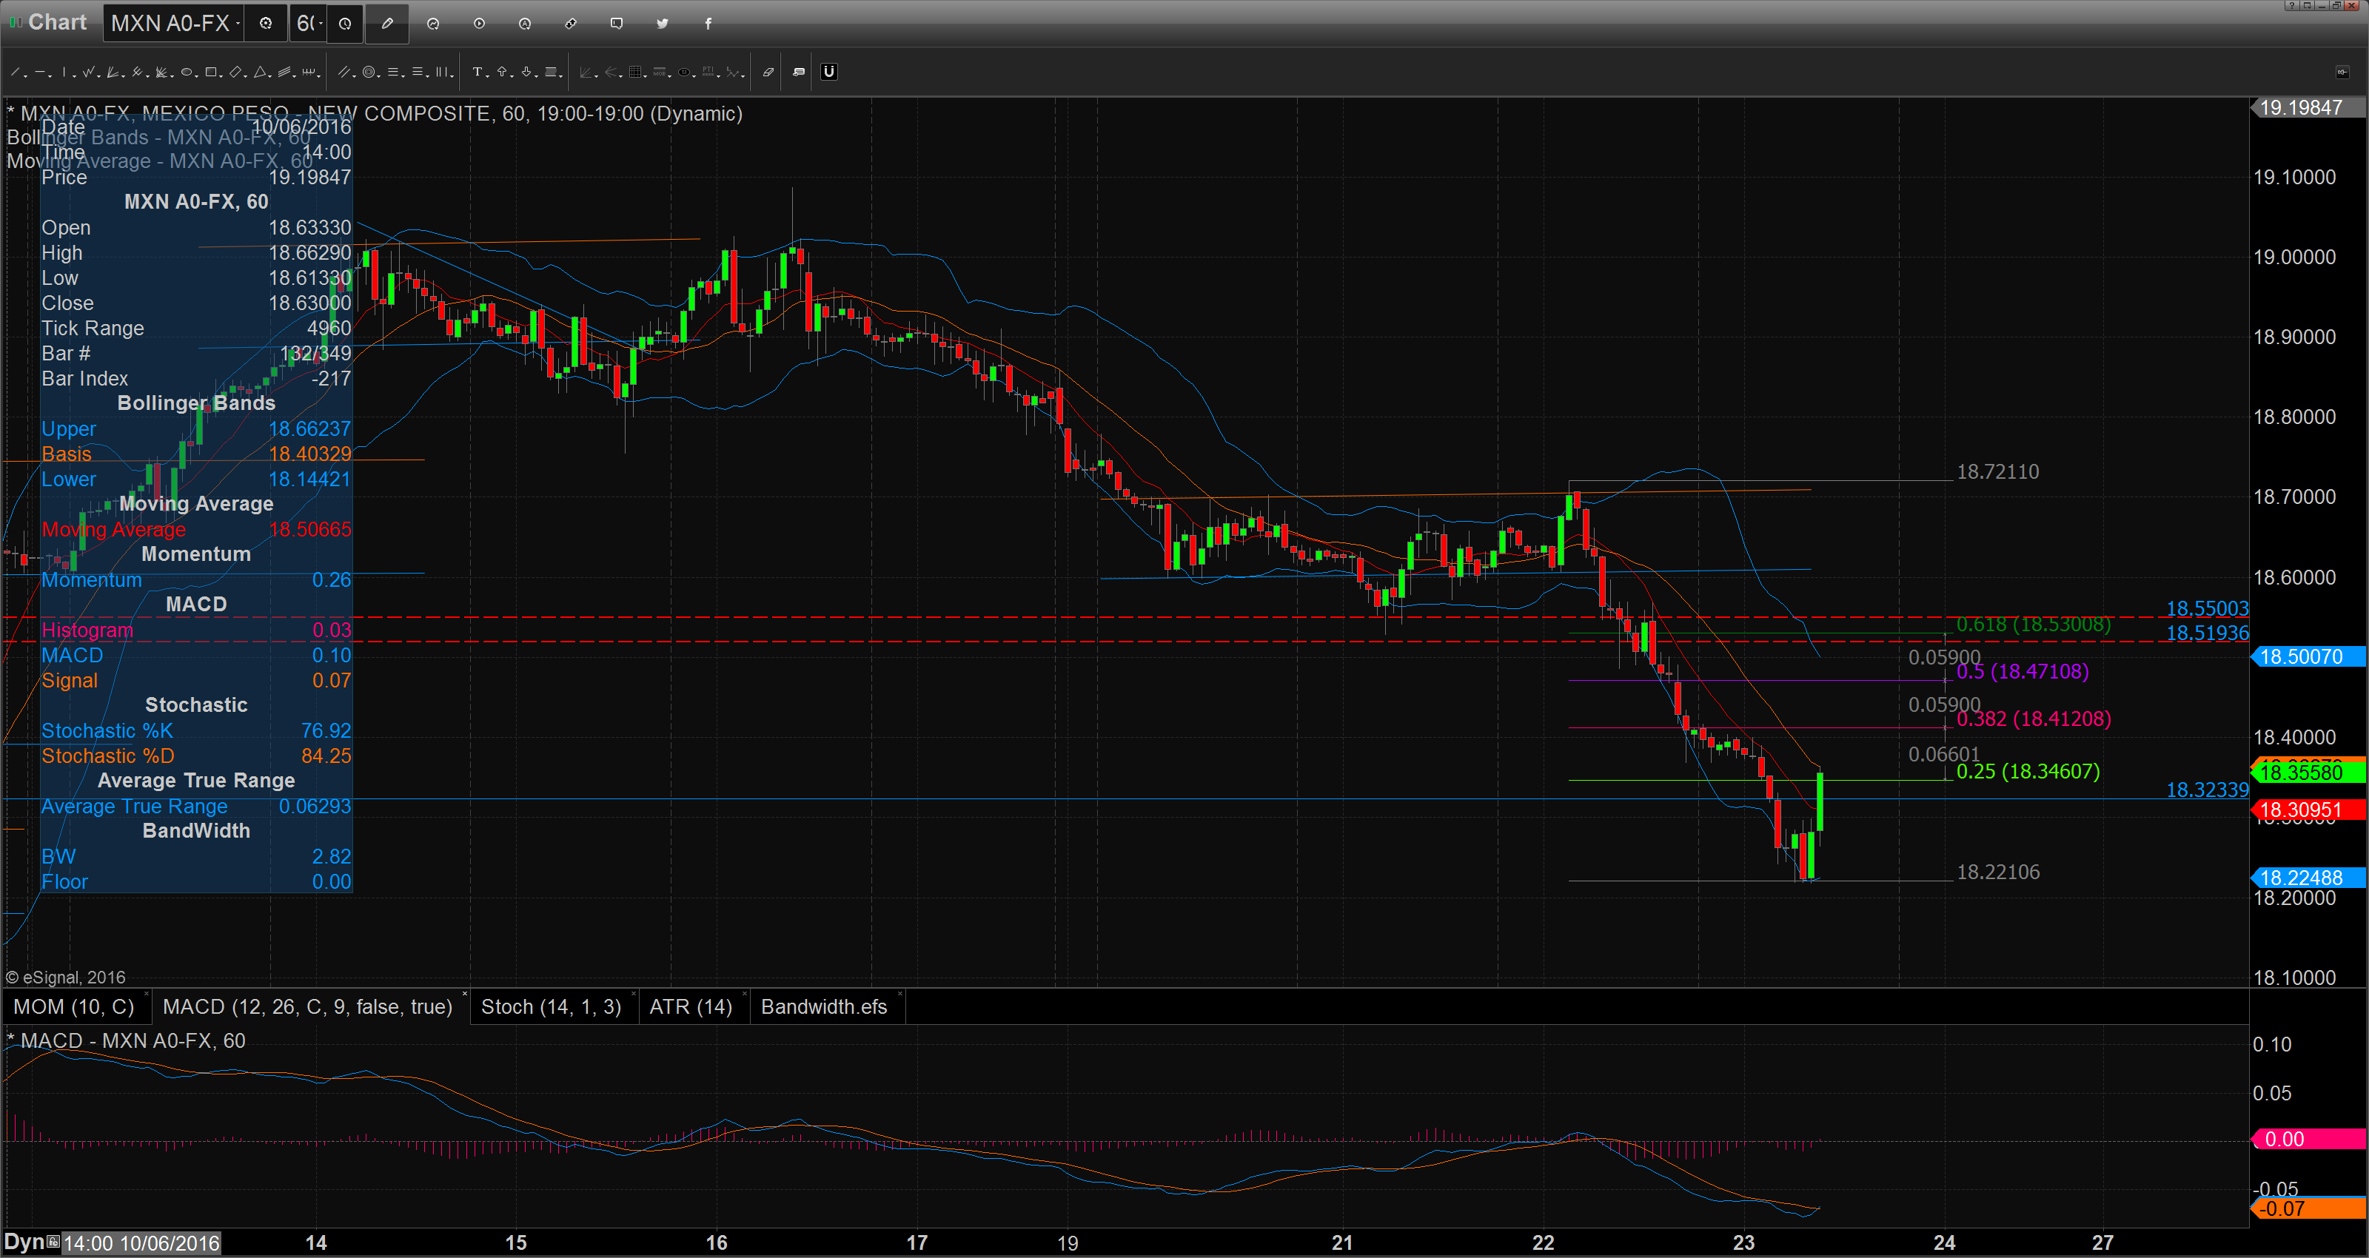Image resolution: width=2369 pixels, height=1258 pixels.
Task: Click the 18.30951 red price marker
Action: 2307,810
